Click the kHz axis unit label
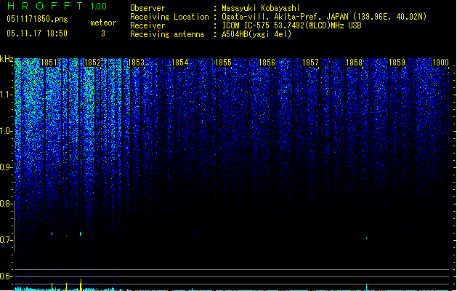Screen dimensions: 457x291 (7, 59)
